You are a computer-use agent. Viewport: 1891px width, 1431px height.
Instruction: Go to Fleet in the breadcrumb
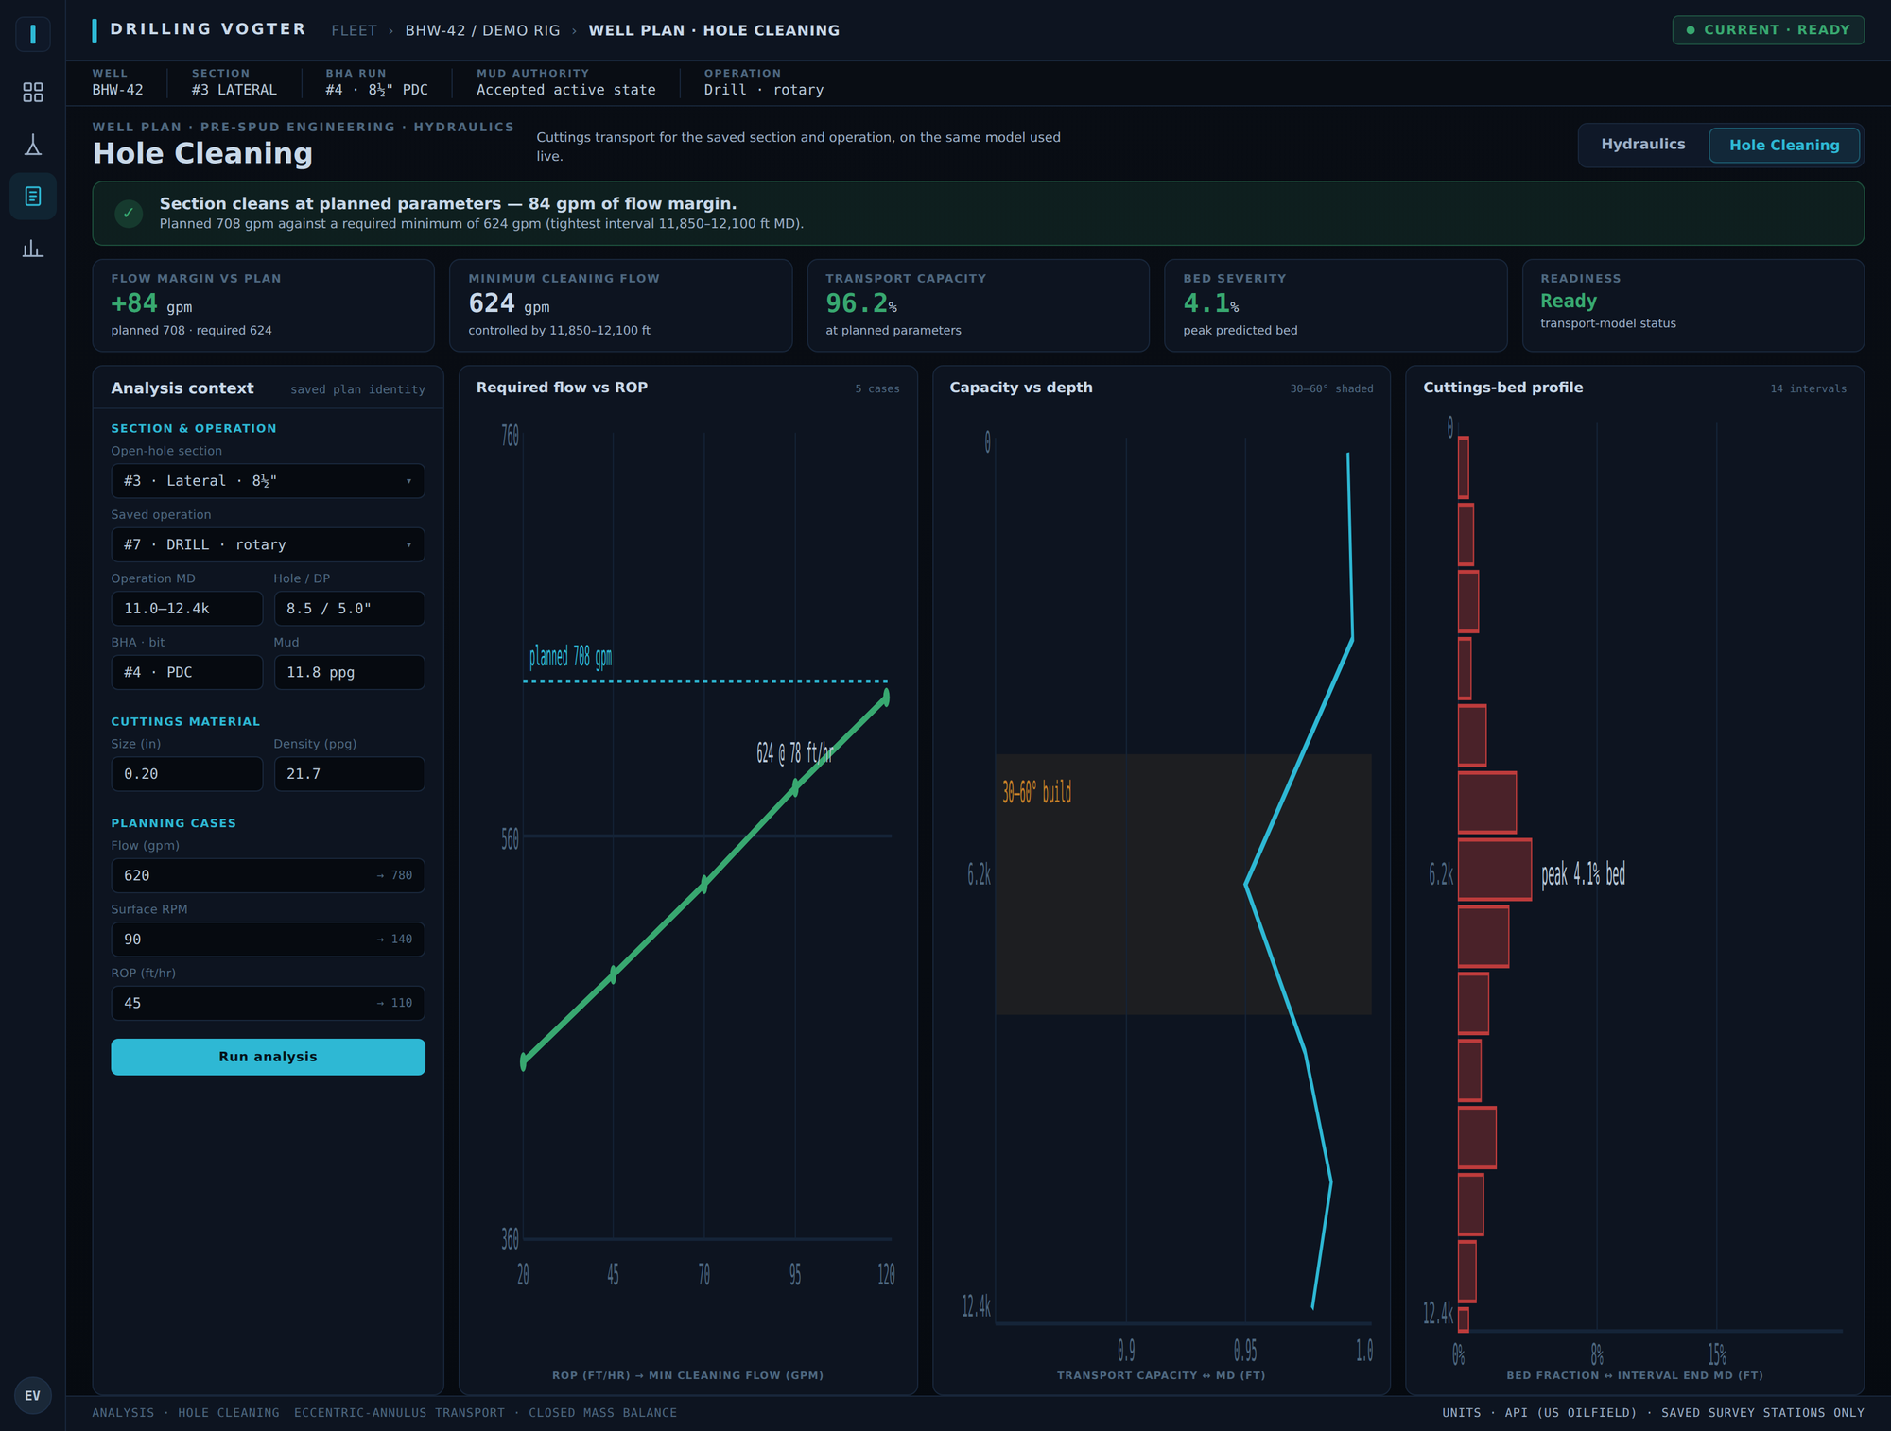[x=354, y=30]
